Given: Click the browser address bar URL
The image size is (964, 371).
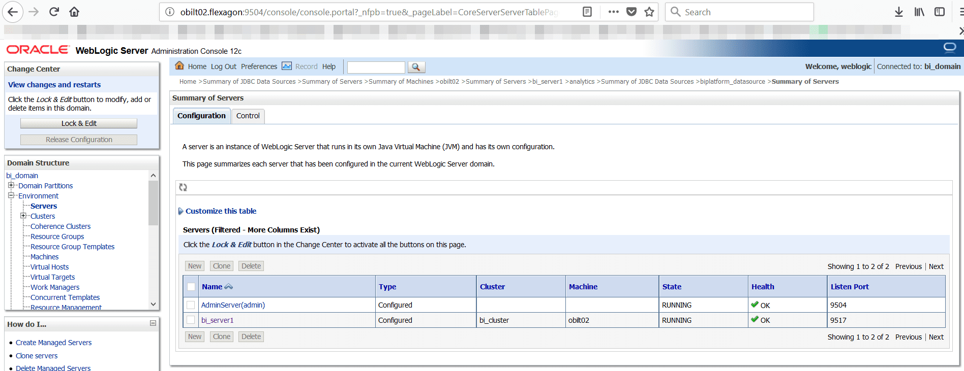Looking at the screenshot, I should point(369,12).
